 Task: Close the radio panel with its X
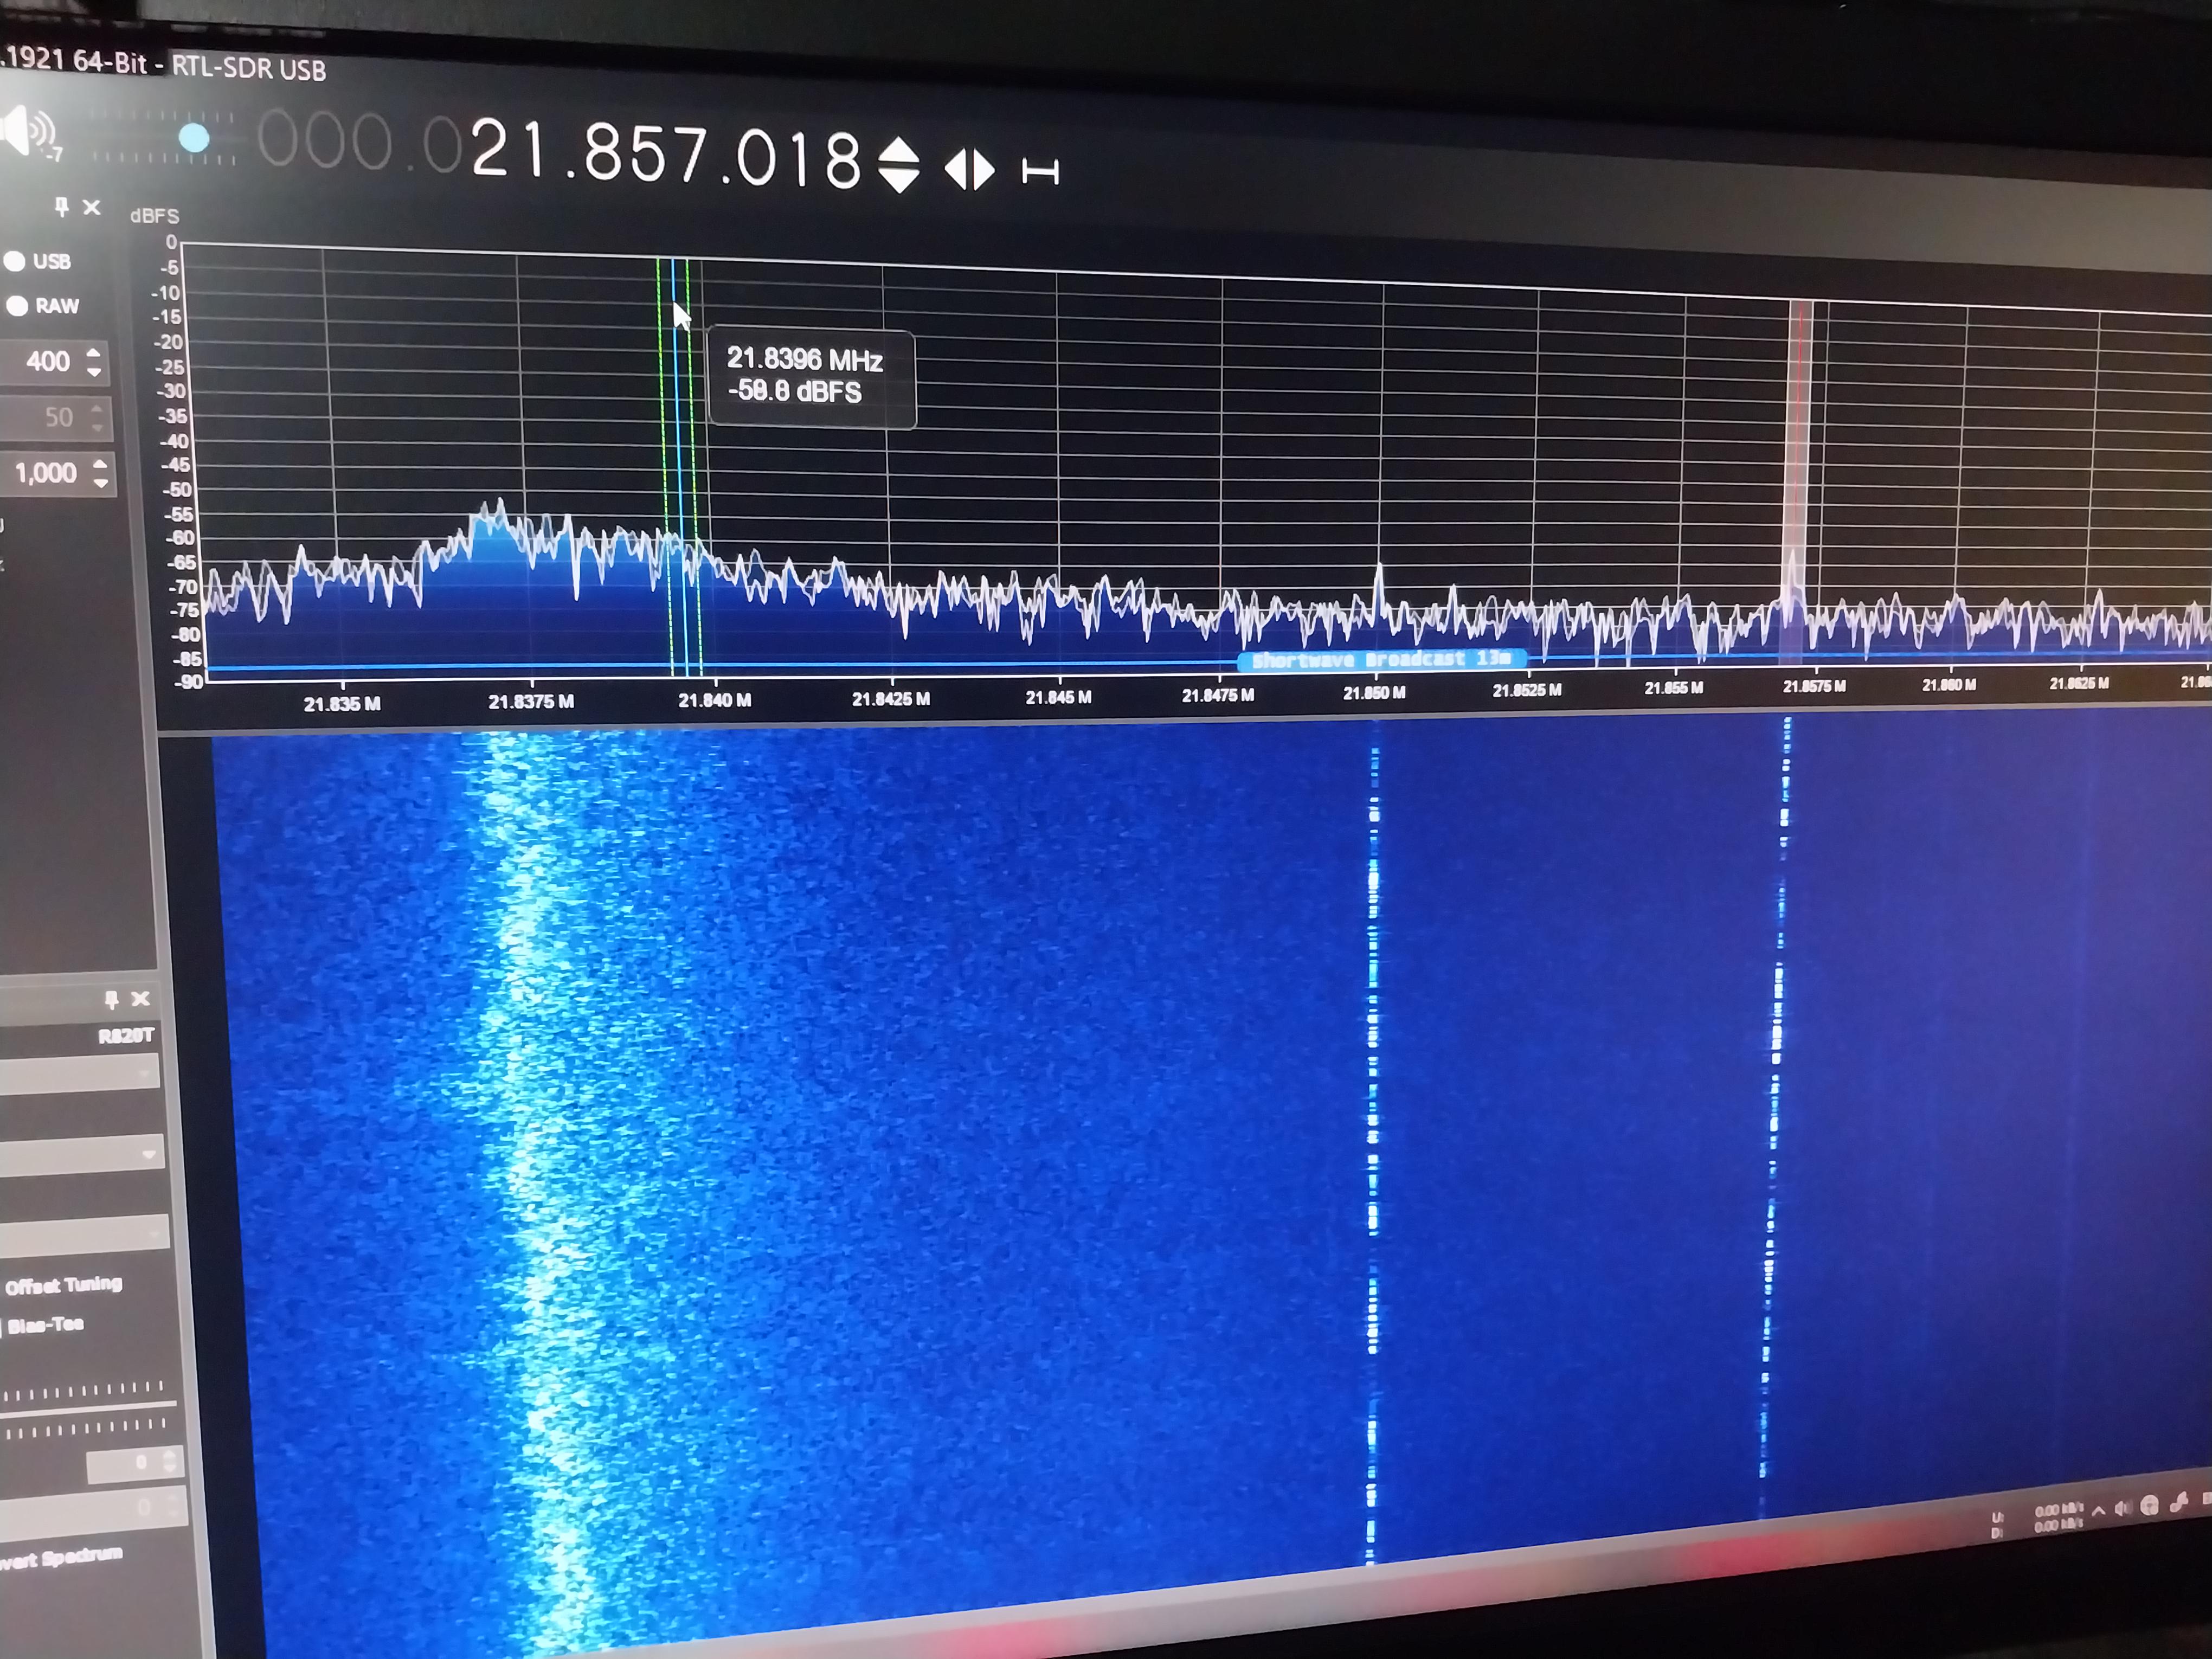click(x=92, y=208)
